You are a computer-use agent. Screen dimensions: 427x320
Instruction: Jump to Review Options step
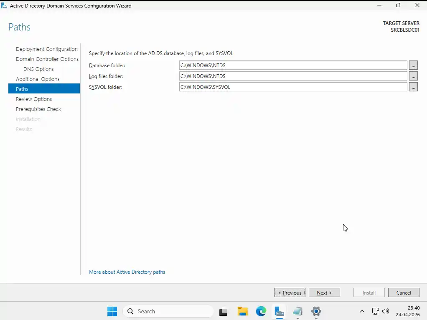click(x=34, y=99)
